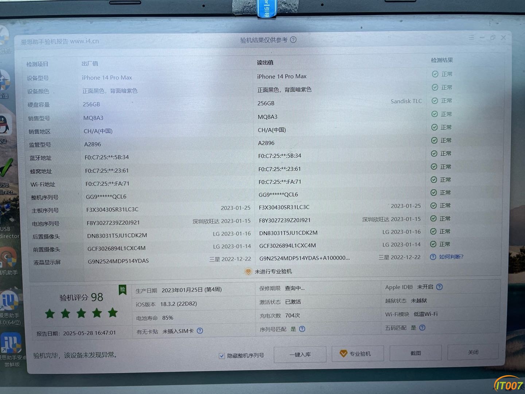Click the 生产日期 2023年01月25日 value

(x=192, y=290)
